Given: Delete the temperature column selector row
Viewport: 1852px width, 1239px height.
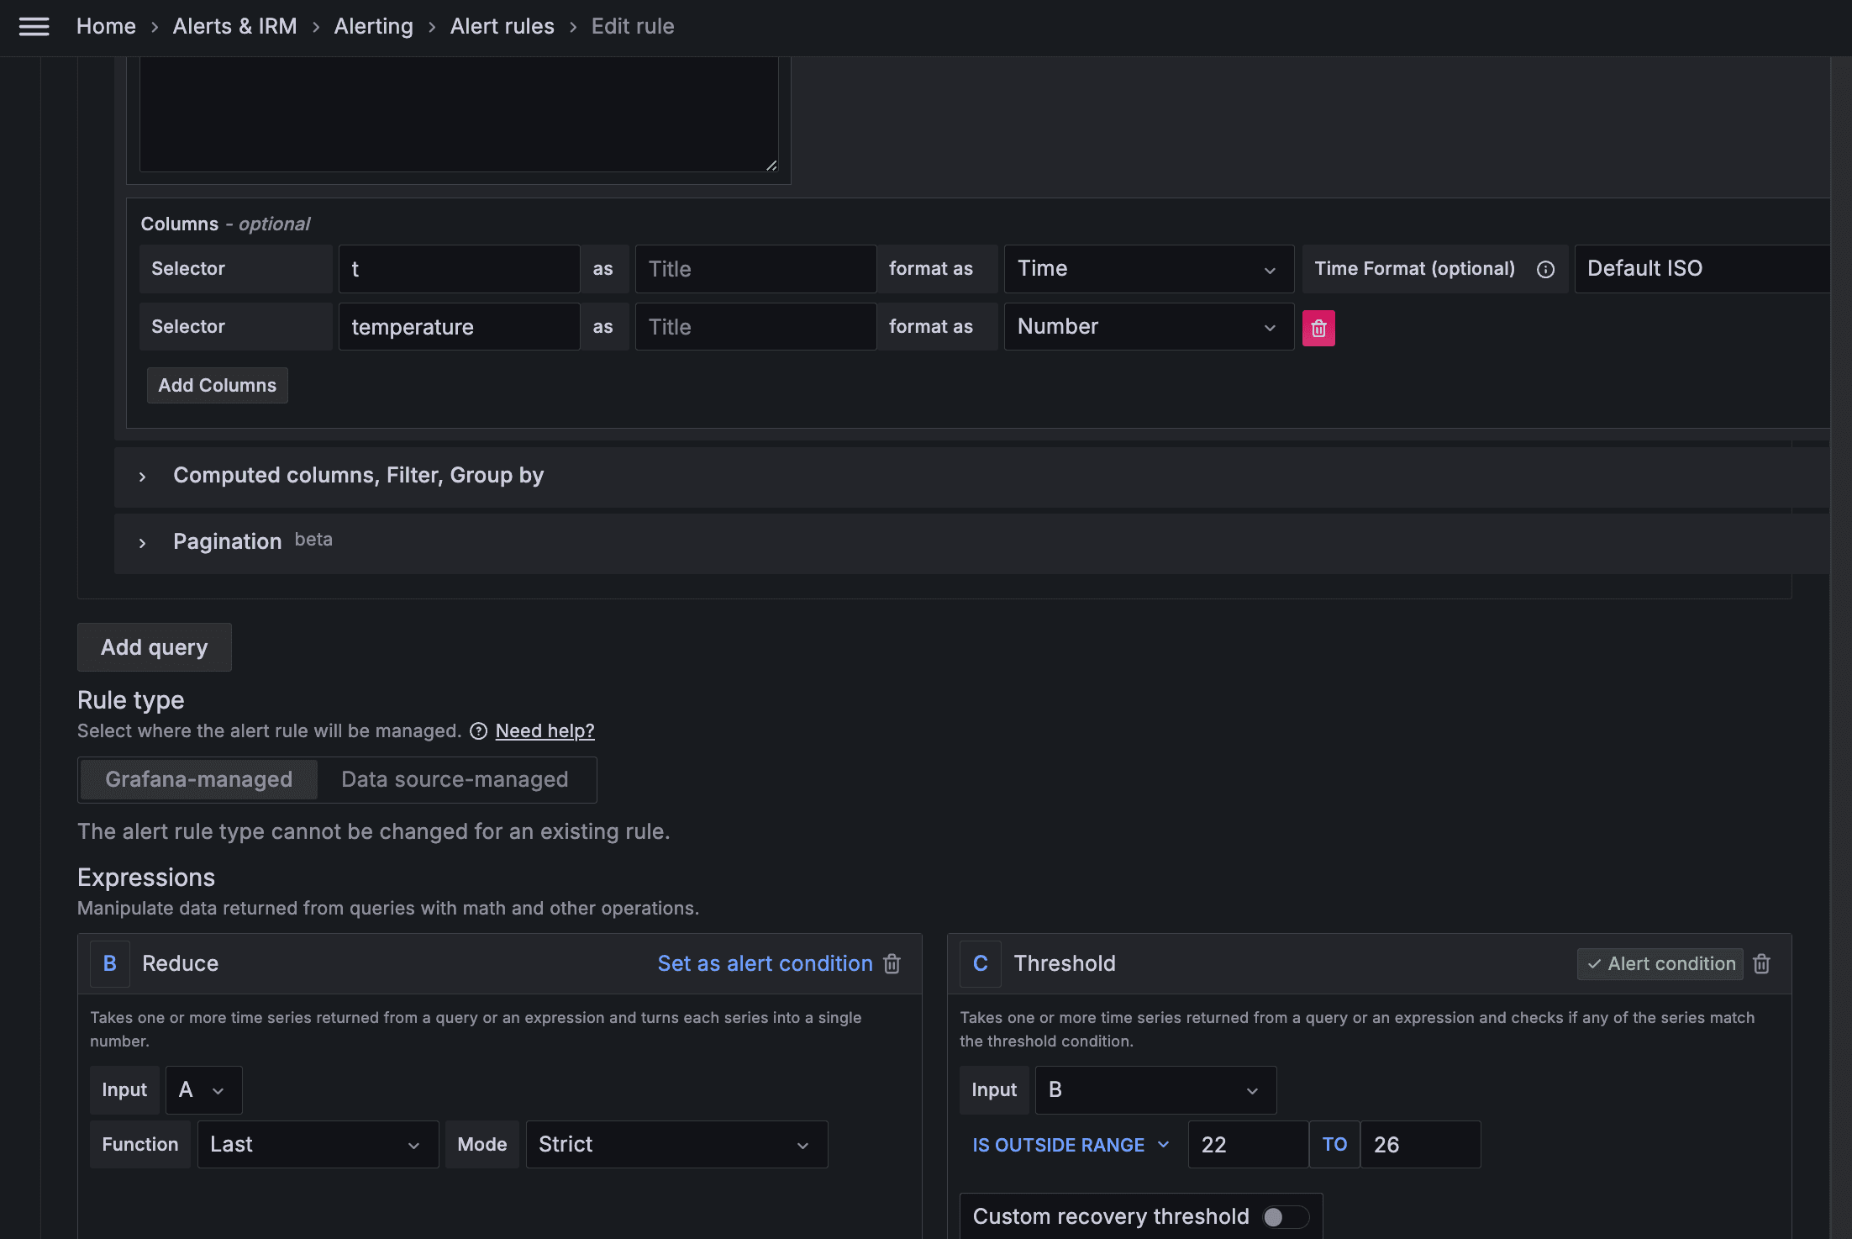Looking at the screenshot, I should [x=1318, y=328].
